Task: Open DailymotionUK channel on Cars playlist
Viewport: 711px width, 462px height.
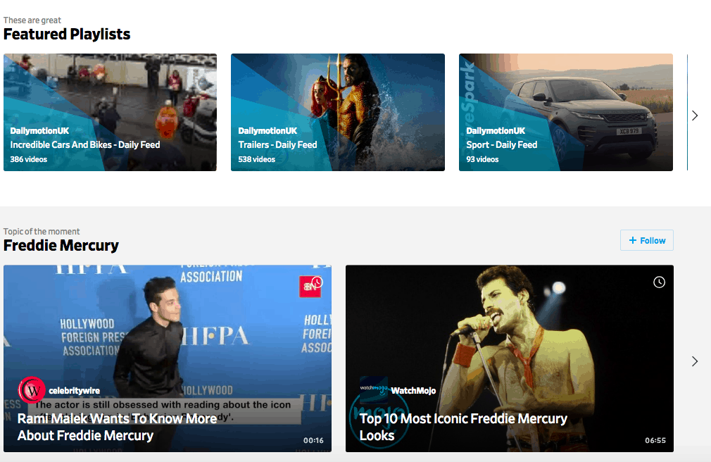Action: click(x=39, y=131)
